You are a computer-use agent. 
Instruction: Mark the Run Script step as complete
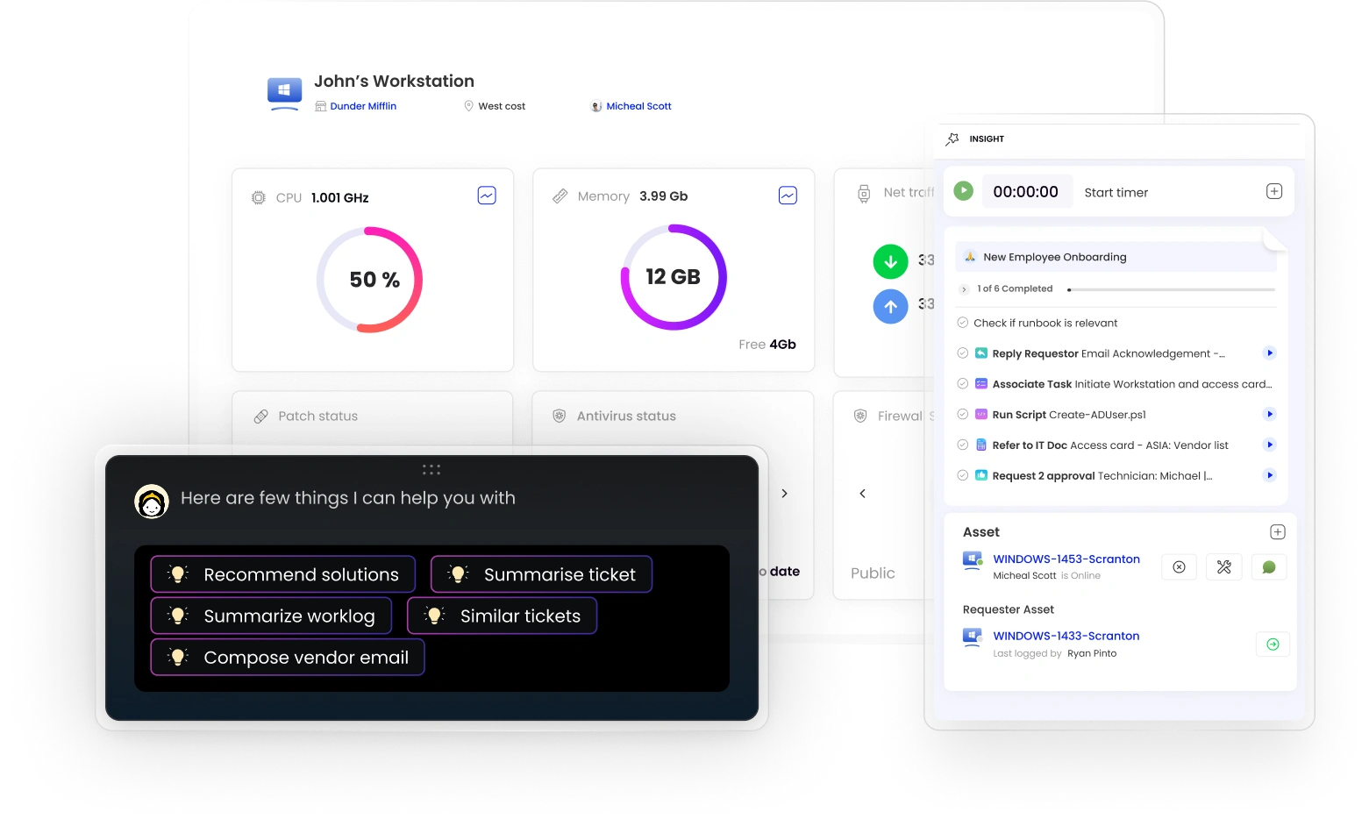pyautogui.click(x=963, y=415)
